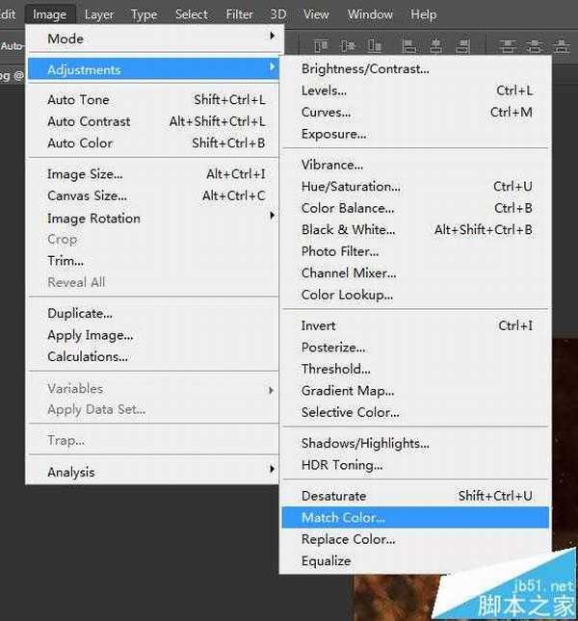Choose Image Size command
The image size is (578, 621).
85,174
